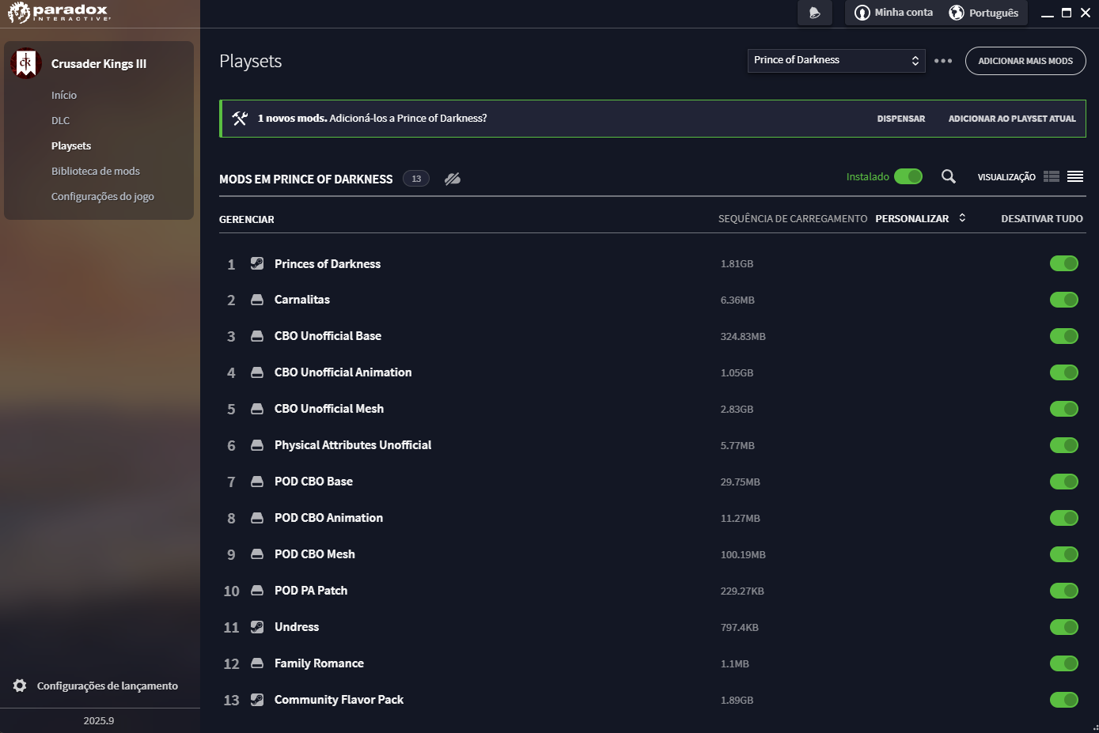Click the 2025.9 version label

(x=99, y=720)
